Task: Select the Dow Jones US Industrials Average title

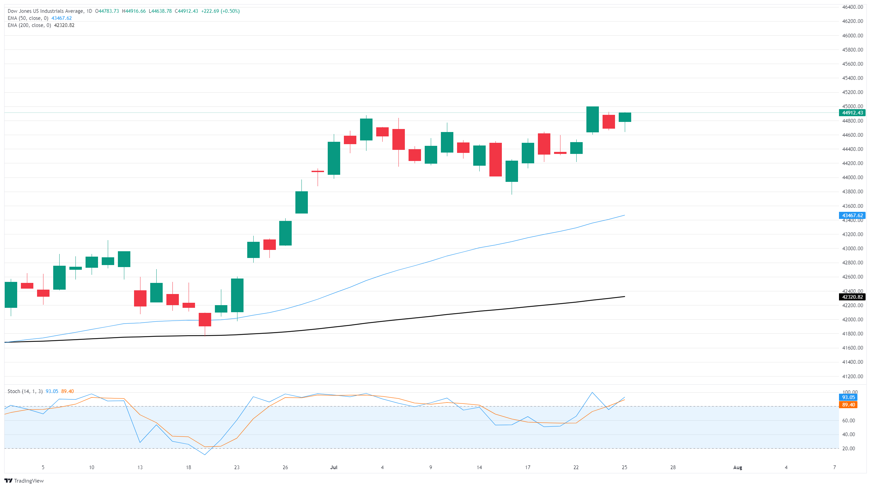Action: (46, 11)
